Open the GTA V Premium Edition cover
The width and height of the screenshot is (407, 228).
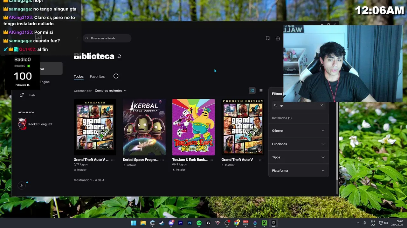point(243,127)
